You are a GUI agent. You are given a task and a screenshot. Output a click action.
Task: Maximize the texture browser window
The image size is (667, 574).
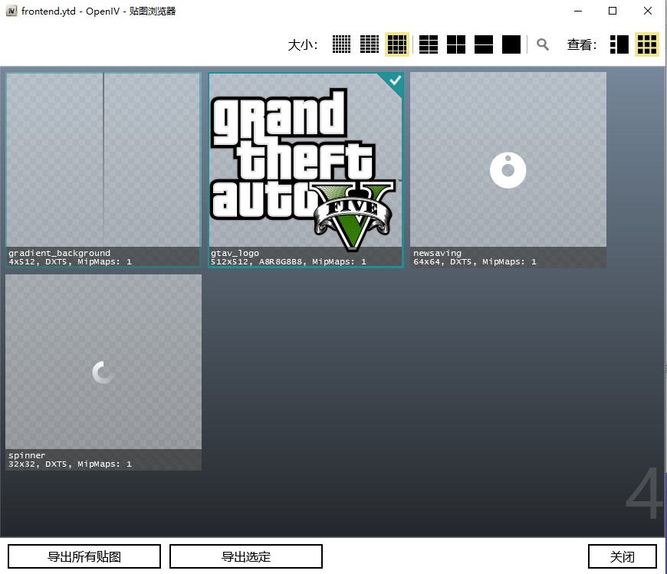coord(613,11)
